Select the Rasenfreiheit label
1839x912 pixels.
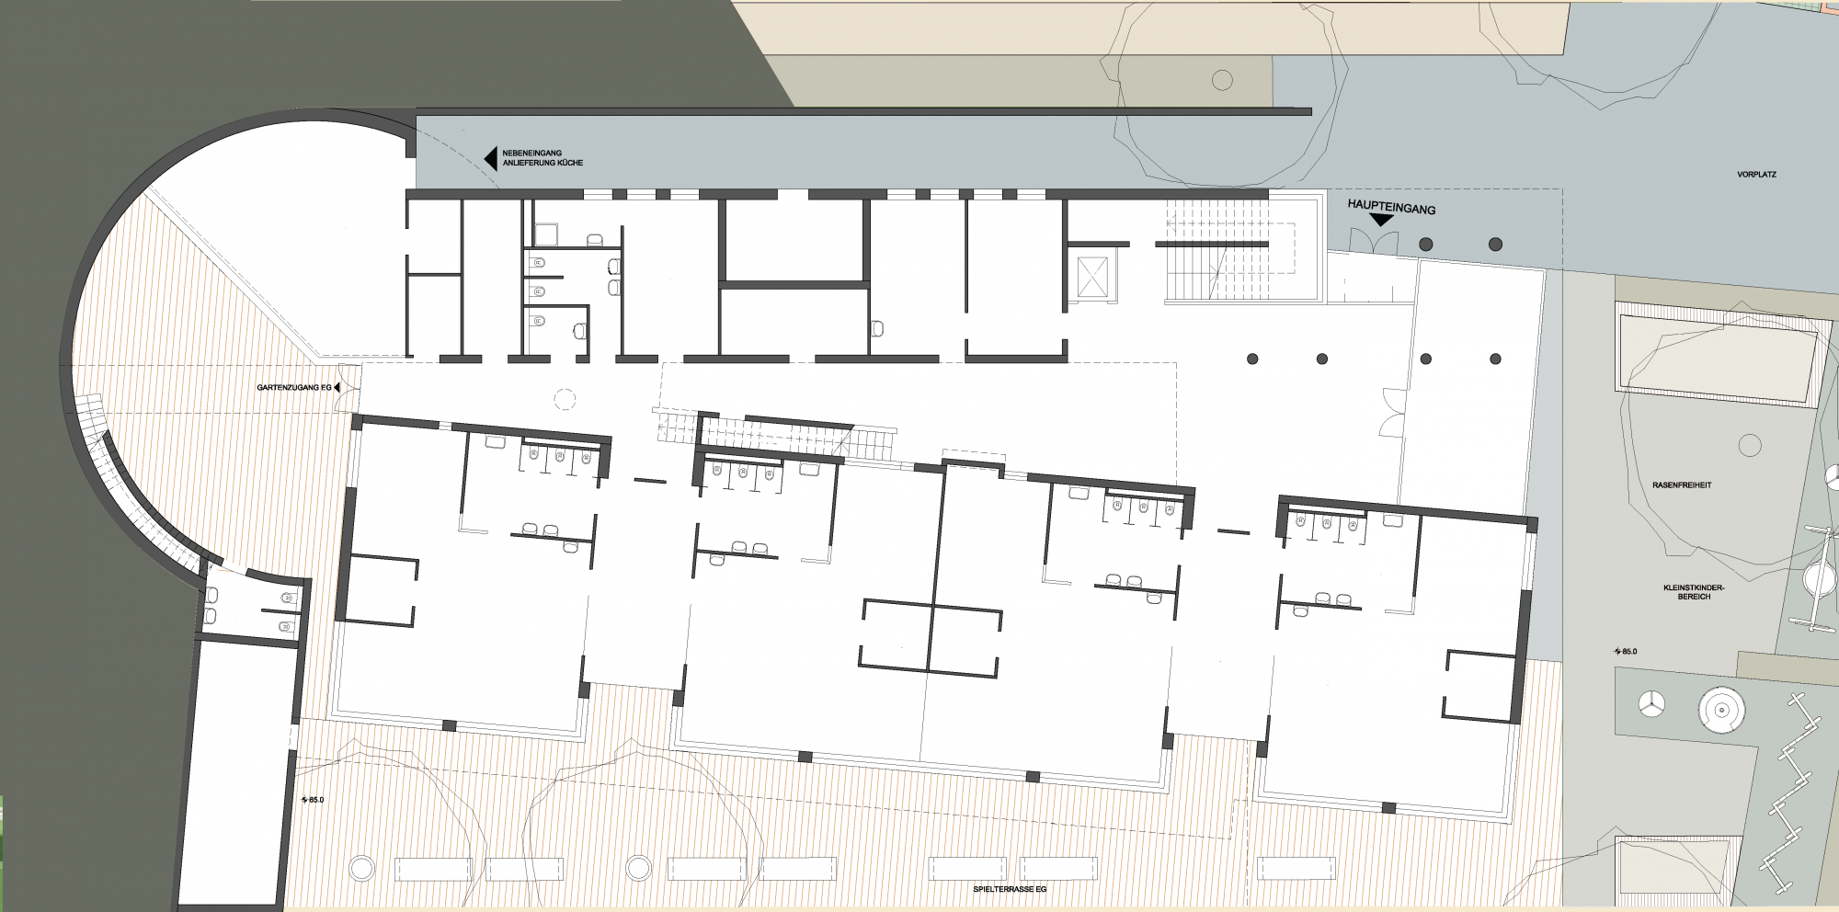coord(1682,485)
